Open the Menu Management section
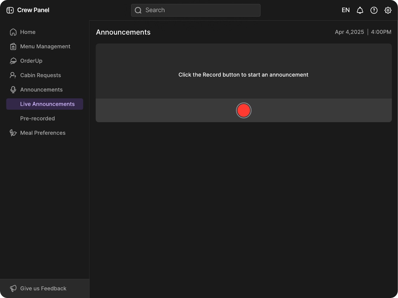 coord(45,46)
